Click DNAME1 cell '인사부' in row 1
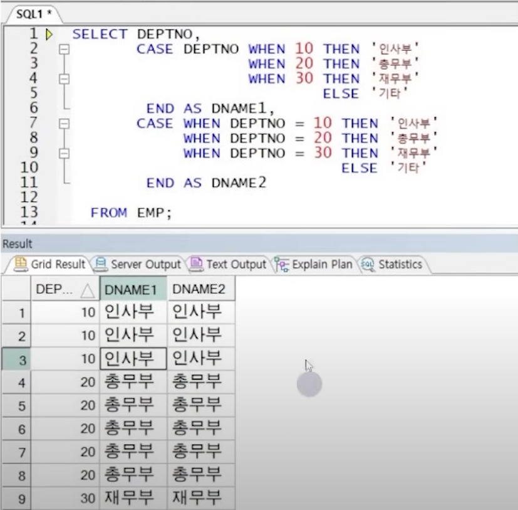Screen dimensions: 518x510 [133, 312]
